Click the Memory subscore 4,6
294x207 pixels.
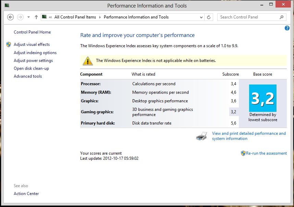click(x=233, y=92)
